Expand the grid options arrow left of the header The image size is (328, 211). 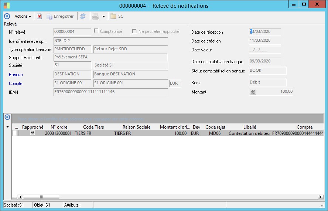[x=7, y=127]
